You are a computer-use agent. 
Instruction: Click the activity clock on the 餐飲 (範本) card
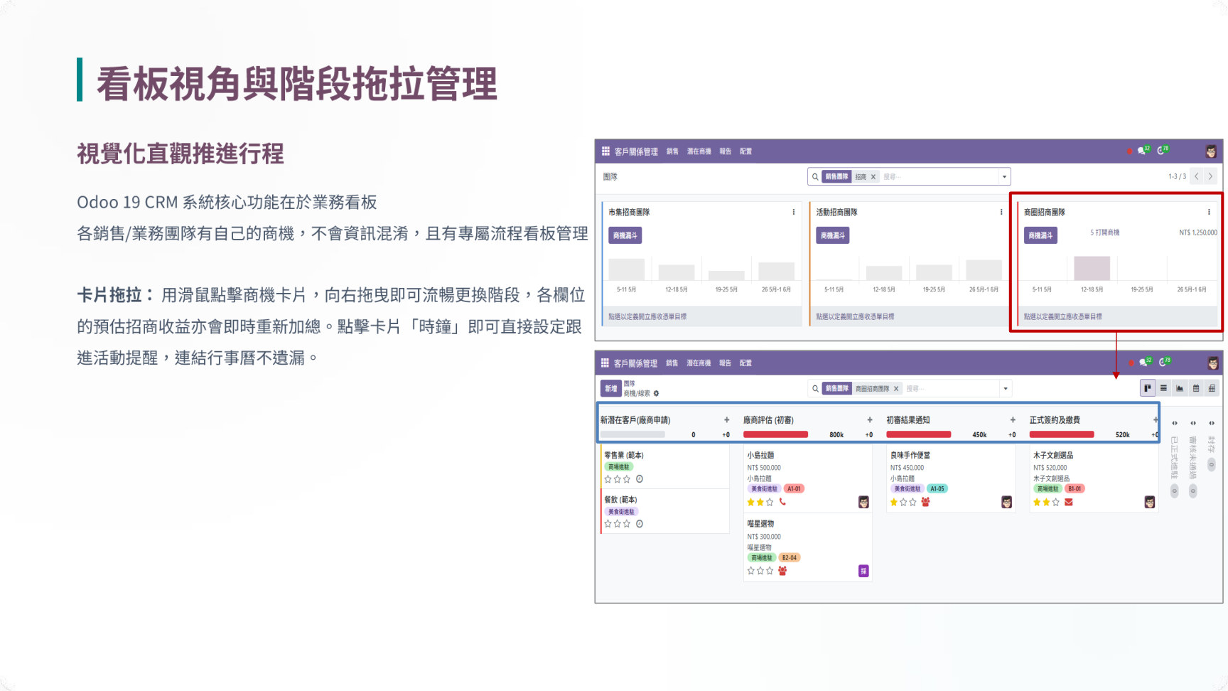pyautogui.click(x=640, y=524)
